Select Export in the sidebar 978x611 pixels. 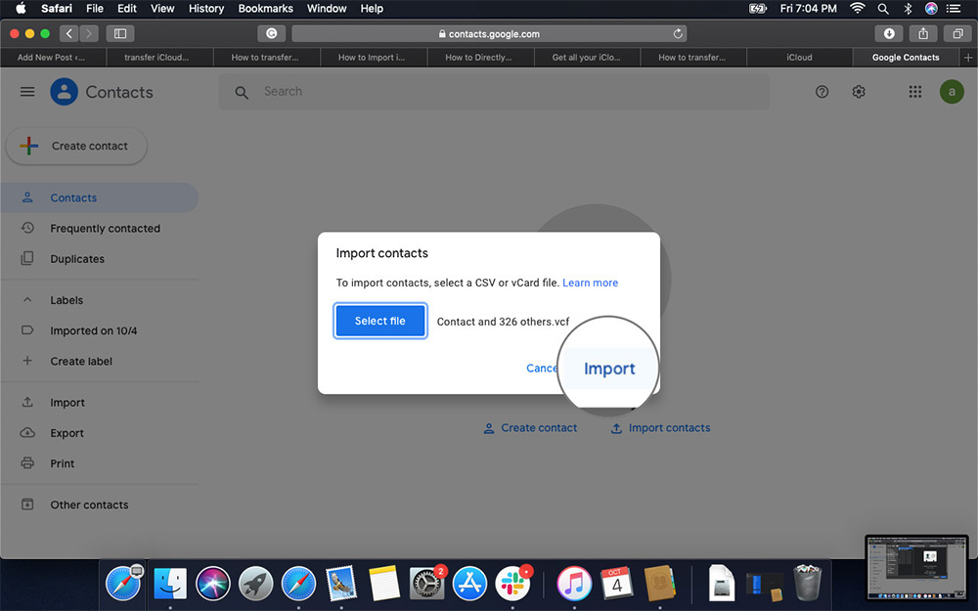coord(67,432)
